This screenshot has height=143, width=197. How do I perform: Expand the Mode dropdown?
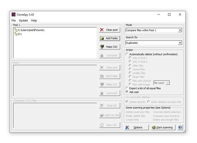[180, 30]
